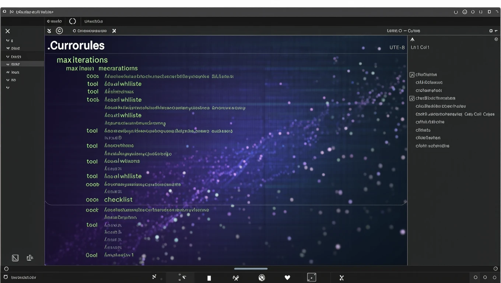This screenshot has height=283, width=501.
Task: Close the left sidebar with the X icon
Action: 8,31
